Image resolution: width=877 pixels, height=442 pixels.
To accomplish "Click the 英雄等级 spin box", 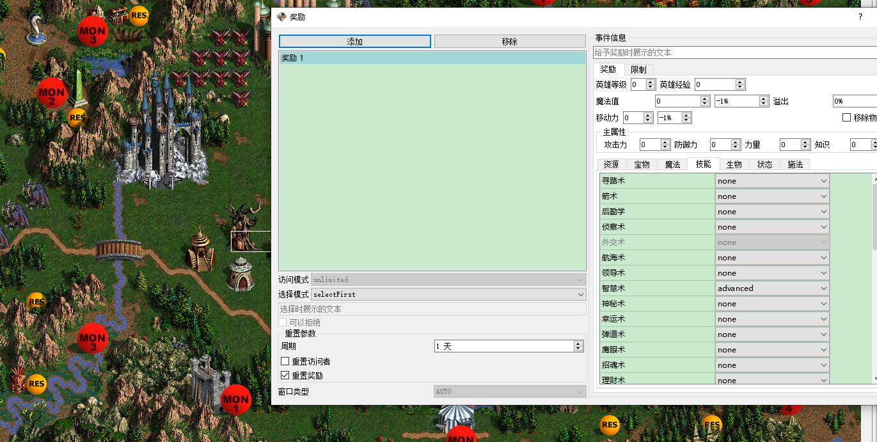I will (643, 84).
